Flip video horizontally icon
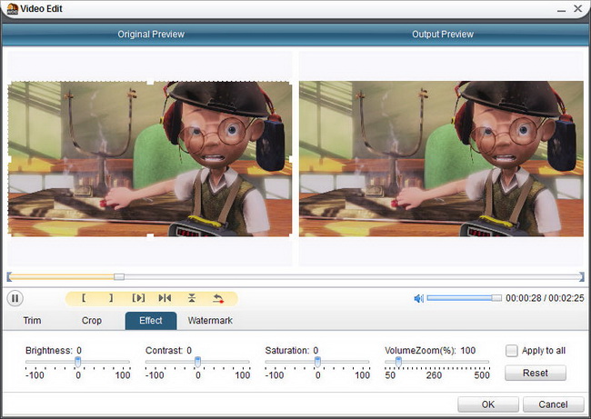 pyautogui.click(x=165, y=298)
